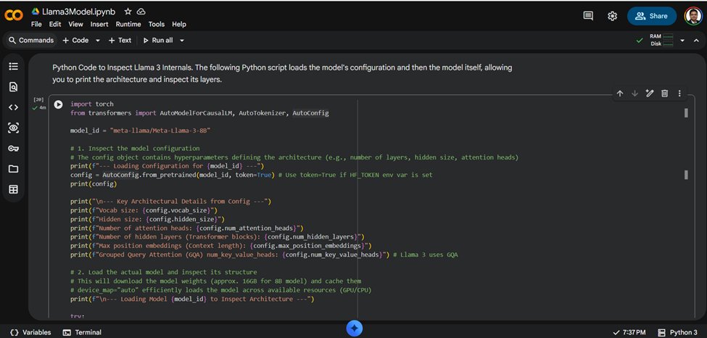Click the 'import torch' line
This screenshot has height=338, width=707.
point(92,104)
